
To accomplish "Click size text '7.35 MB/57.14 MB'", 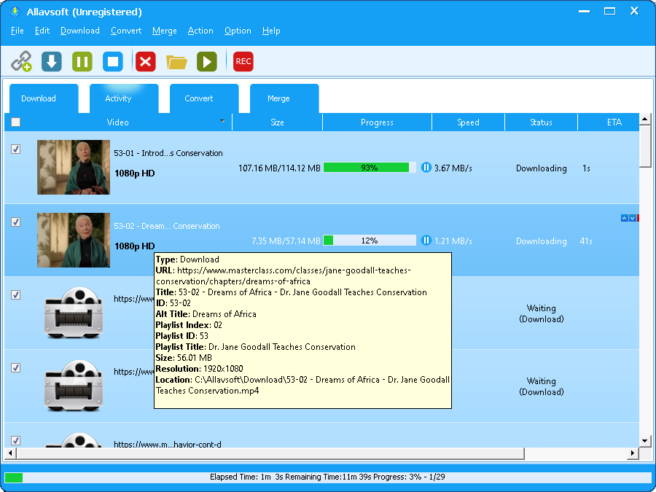I will coord(286,241).
